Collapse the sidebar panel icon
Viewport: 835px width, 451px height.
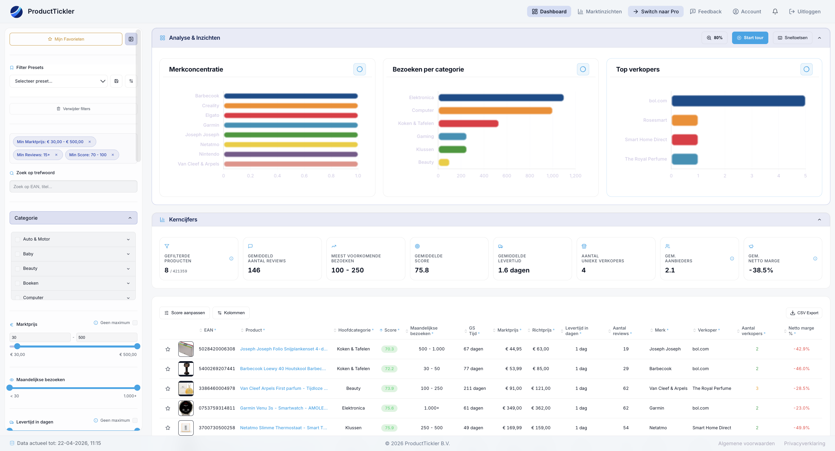coord(131,39)
